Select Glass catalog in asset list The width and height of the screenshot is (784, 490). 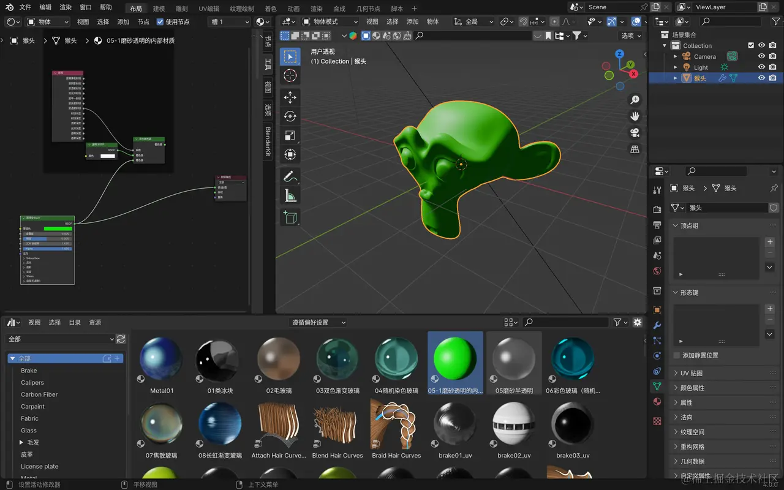[x=29, y=431]
